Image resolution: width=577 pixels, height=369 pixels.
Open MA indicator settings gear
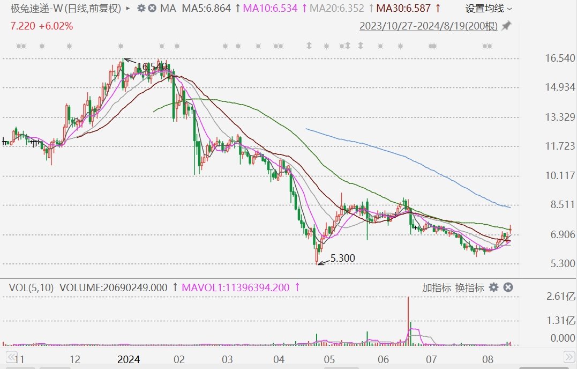141,8
